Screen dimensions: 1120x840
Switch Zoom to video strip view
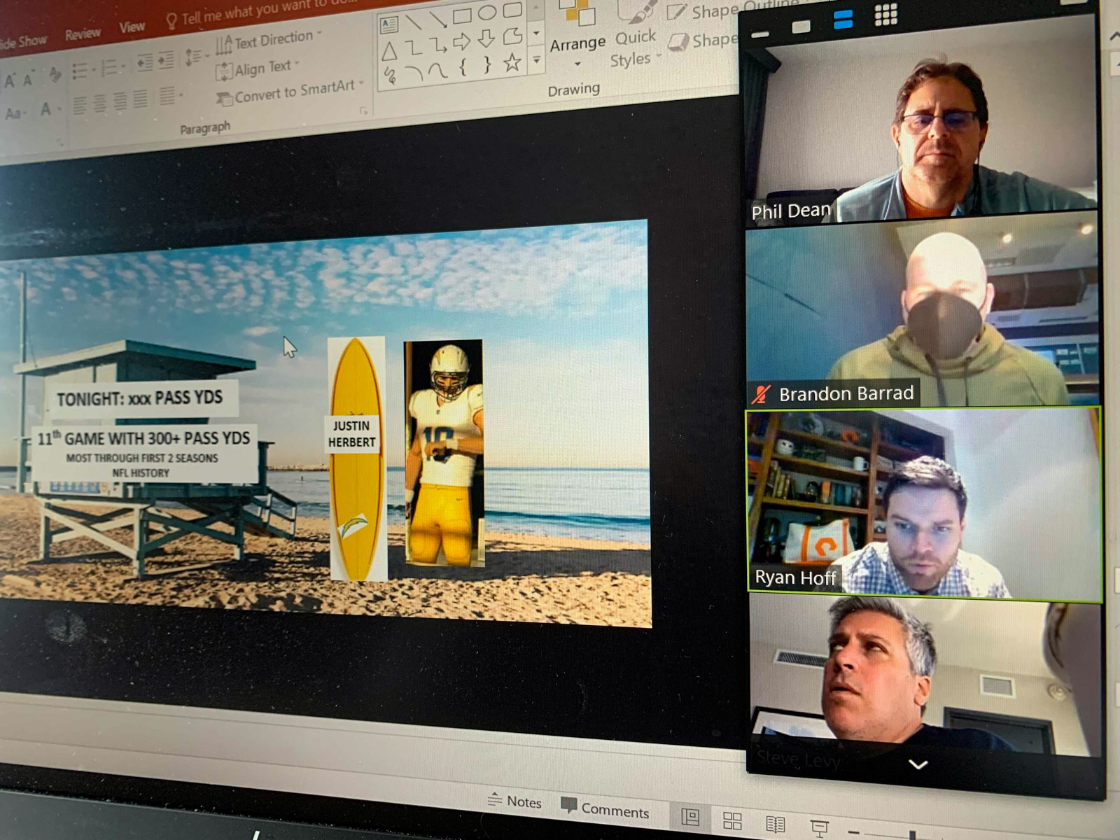[x=843, y=20]
